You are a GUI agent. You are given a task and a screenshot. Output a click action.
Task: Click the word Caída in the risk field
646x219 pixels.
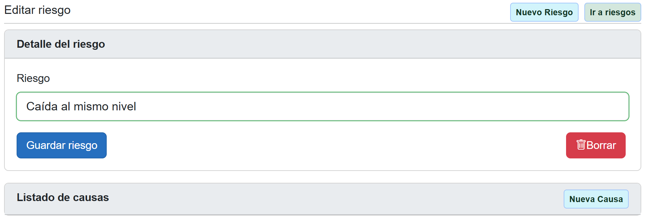(42, 107)
